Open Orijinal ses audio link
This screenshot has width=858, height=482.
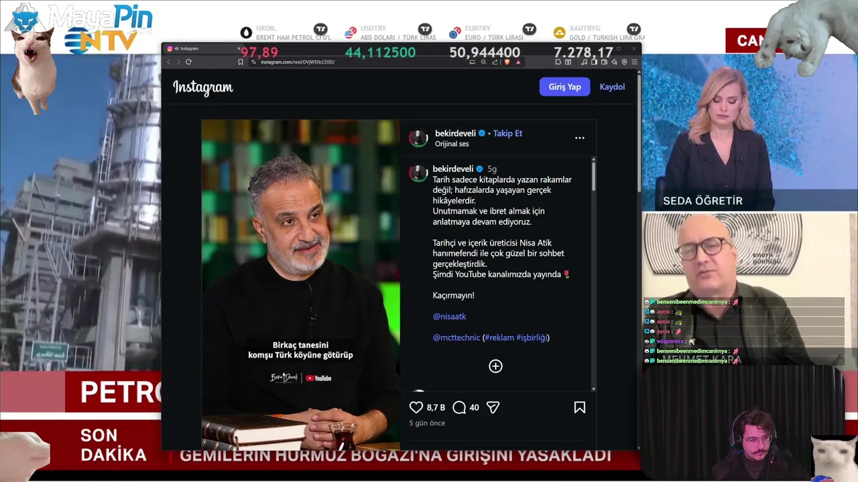(452, 144)
